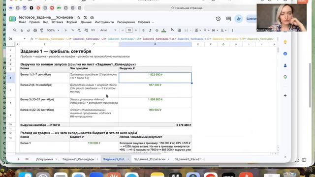
Task: Open the 123 number formats menu
Action: (93, 30)
